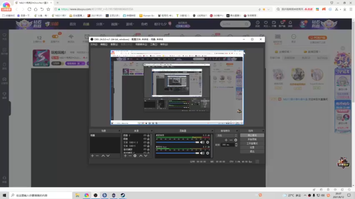This screenshot has width=355, height=199.
Task: Remove selected source with Sources minus icon
Action: tap(130, 156)
